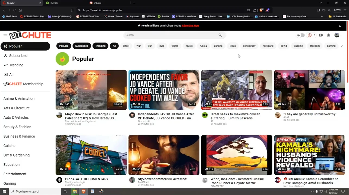Viewport: 349px width, 195px height.
Task: Open the PIZZAGATE DOCUMENTARY thumbnail
Action: 91,155
